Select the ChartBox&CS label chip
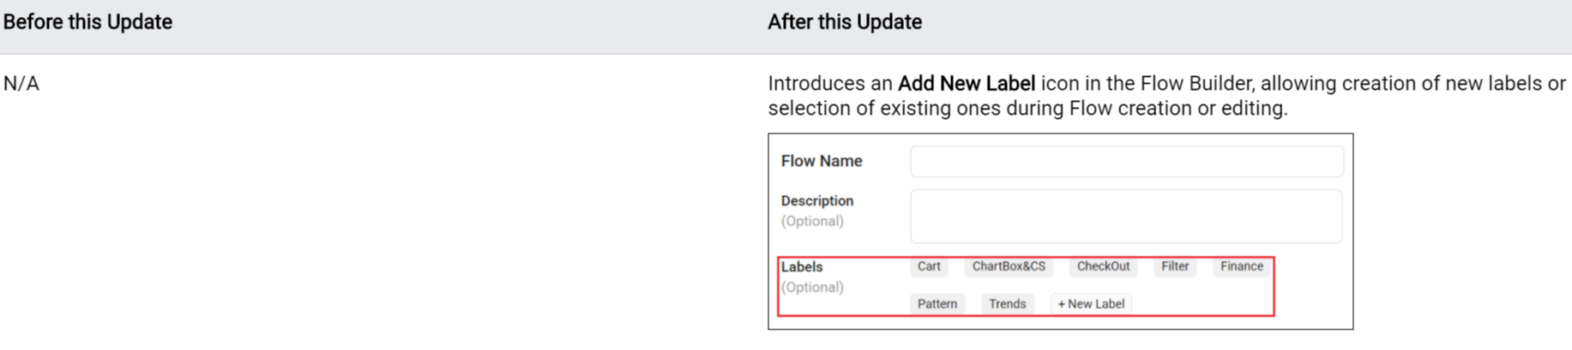1572x350 pixels. (1009, 266)
